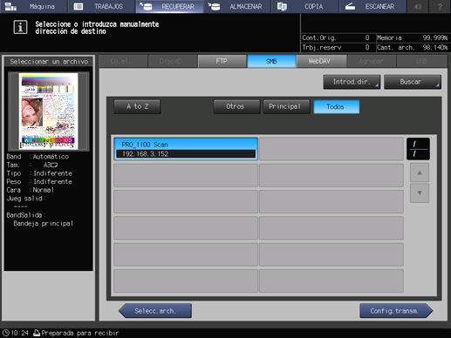Select the RECUPERAR disk icon

click(146, 6)
